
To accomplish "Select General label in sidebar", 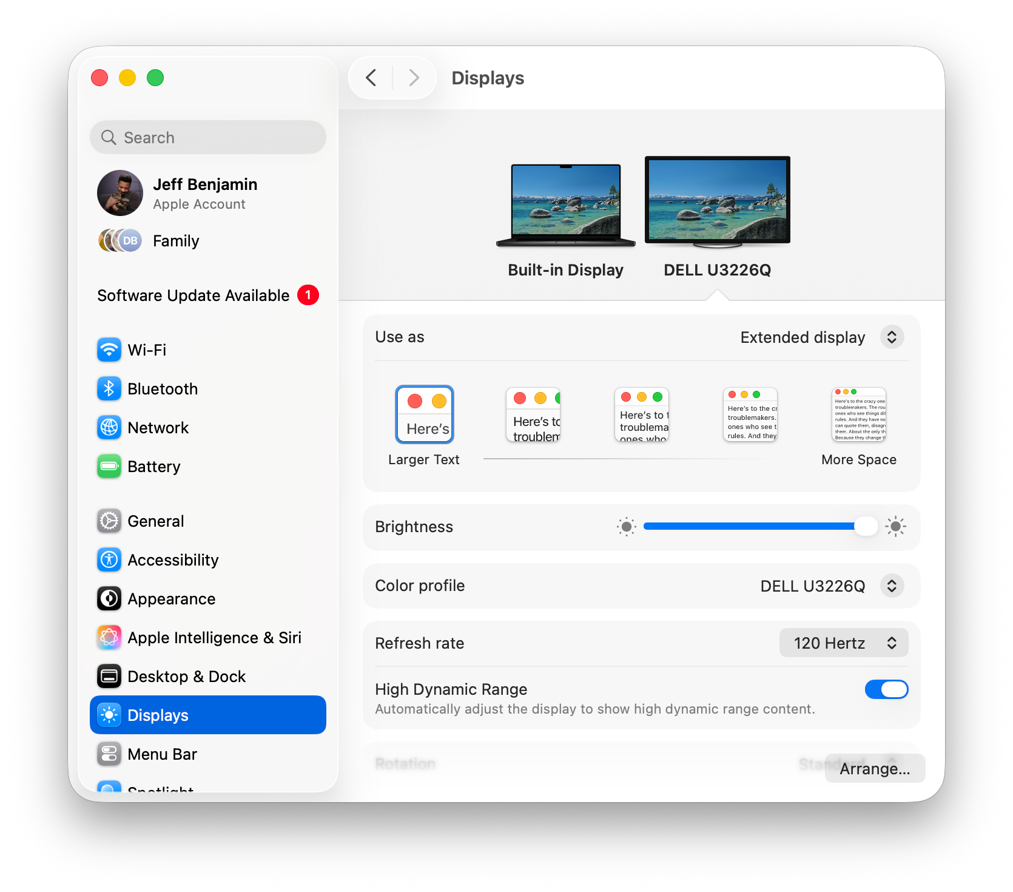I will tap(156, 521).
